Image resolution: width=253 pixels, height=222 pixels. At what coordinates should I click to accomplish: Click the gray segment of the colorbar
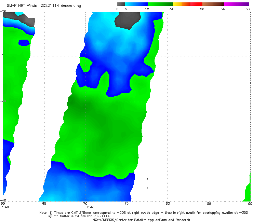121,4
